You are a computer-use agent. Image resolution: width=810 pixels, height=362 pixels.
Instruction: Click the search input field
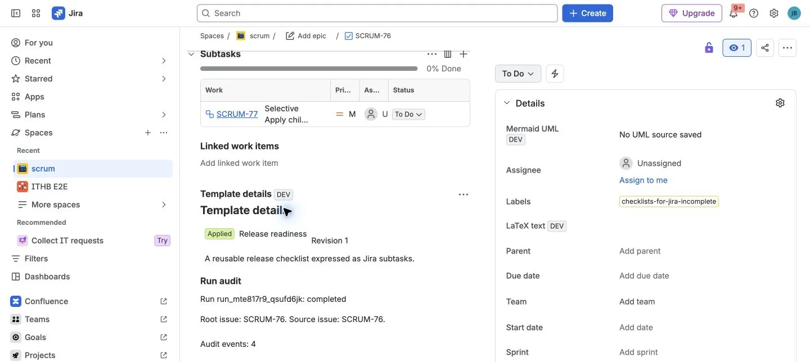click(377, 13)
